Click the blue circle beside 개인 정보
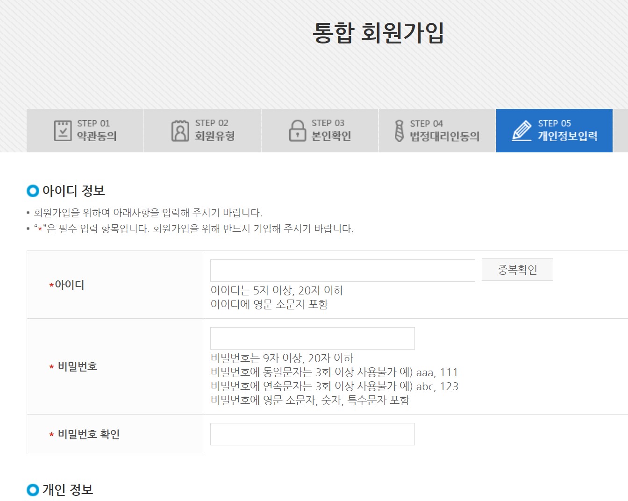628x501 pixels. 33,490
